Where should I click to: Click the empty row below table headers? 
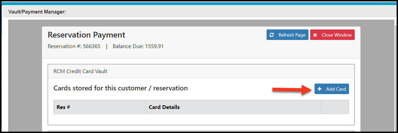click(x=201, y=119)
